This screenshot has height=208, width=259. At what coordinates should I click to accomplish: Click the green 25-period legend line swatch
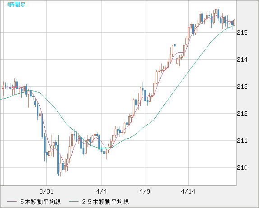pyautogui.click(x=74, y=202)
